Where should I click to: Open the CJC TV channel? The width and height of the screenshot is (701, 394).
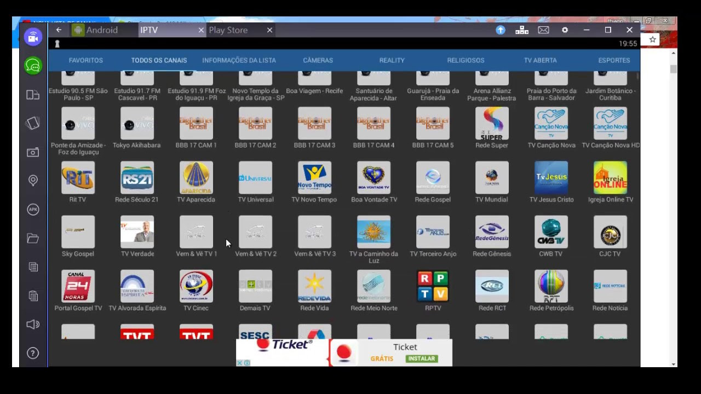[610, 232]
